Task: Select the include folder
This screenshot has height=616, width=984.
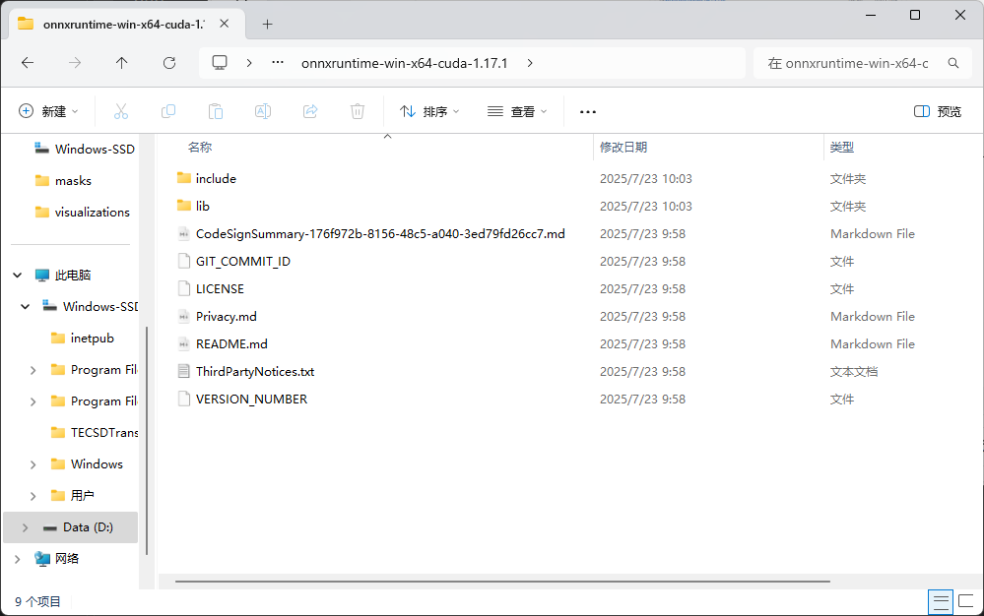Action: click(216, 178)
